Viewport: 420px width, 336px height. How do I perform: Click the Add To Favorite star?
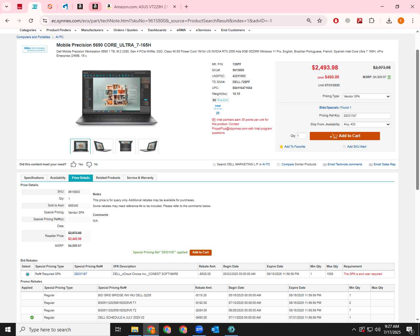coord(281,147)
